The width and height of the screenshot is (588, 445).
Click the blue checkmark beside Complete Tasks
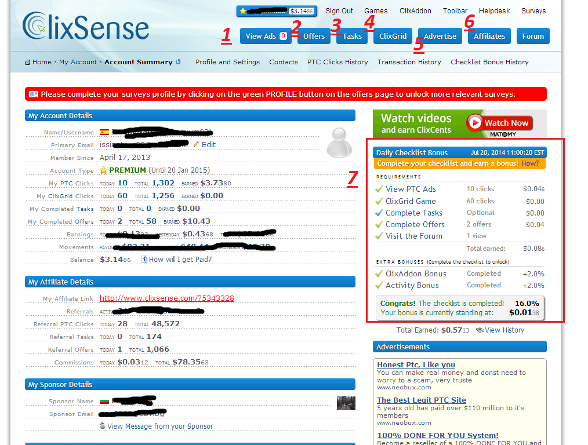coord(379,213)
